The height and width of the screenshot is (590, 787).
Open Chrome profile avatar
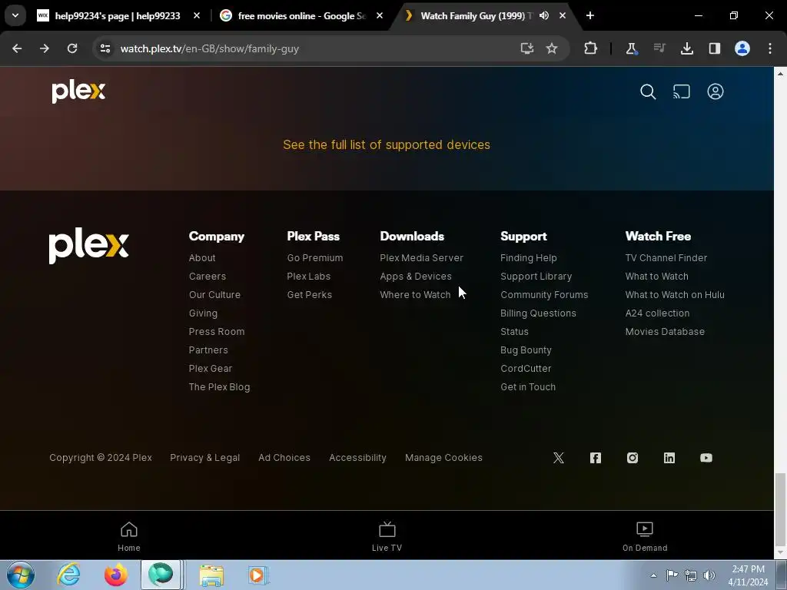pyautogui.click(x=742, y=48)
